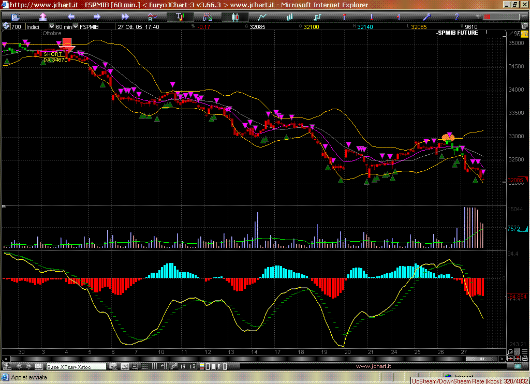This screenshot has width=530, height=384.
Task: Open help with the question mark icon
Action: pos(456,17)
